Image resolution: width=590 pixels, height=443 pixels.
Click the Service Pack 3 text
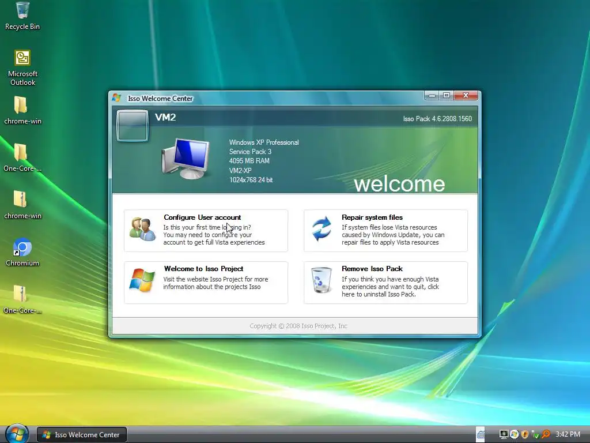click(250, 152)
